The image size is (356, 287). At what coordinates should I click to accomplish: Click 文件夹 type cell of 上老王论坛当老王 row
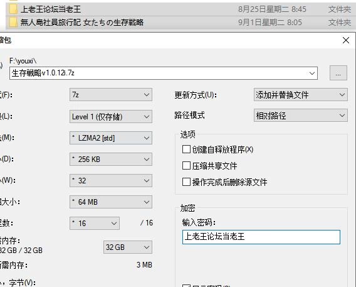[340, 9]
